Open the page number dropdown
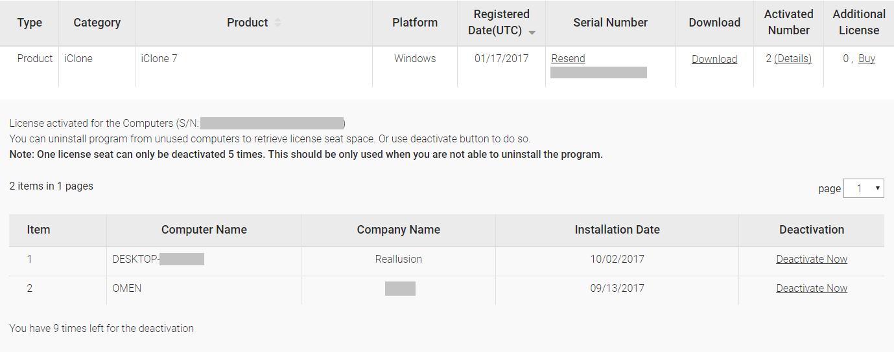 click(x=864, y=188)
